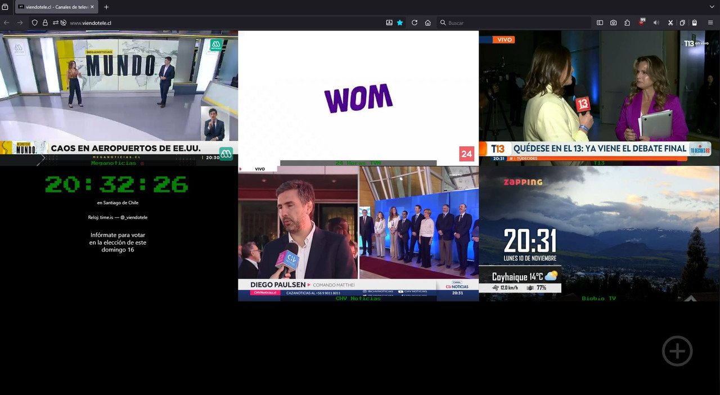Image resolution: width=720 pixels, height=395 pixels.
Task: Open the tracking protection shield
Action: (x=35, y=23)
